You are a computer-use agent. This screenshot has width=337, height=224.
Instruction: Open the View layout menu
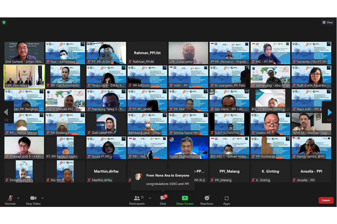[328, 22]
